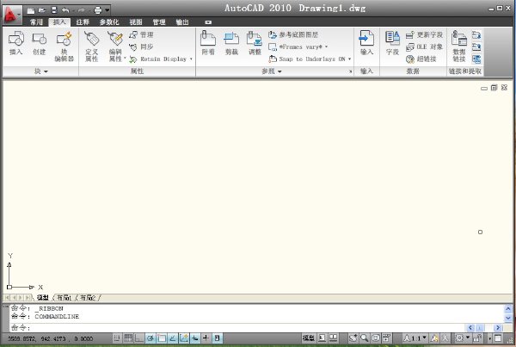Click the zoom magnifier icon in status bar
This screenshot has width=516, height=347.
[x=365, y=338]
